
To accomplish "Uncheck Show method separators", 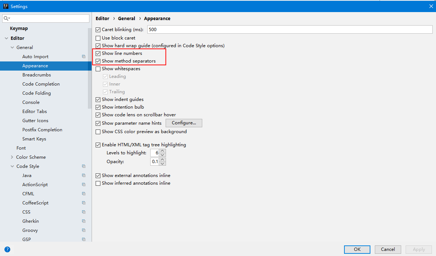I will click(98, 61).
